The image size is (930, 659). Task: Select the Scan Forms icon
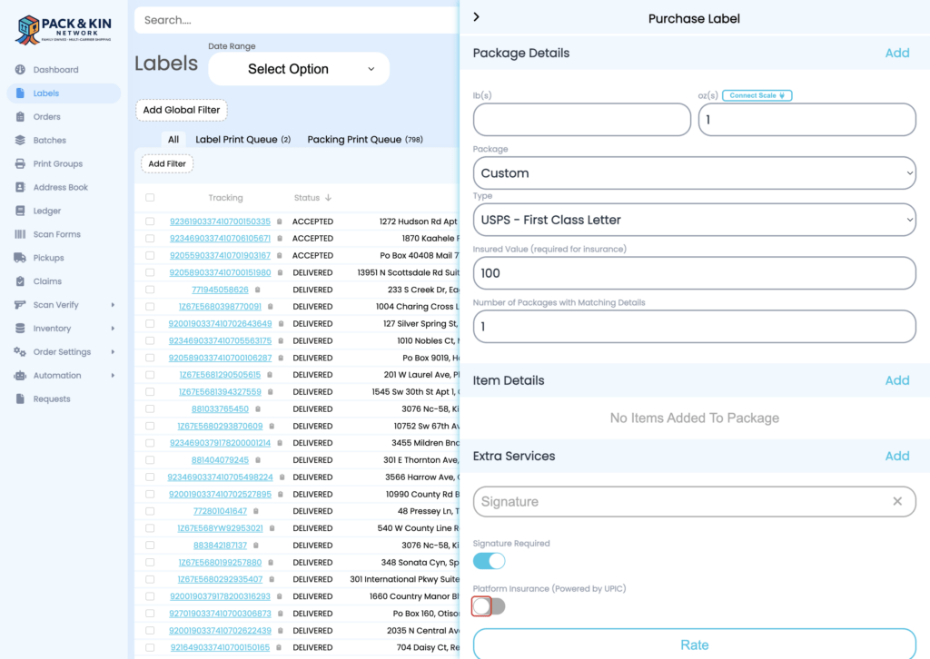20,233
